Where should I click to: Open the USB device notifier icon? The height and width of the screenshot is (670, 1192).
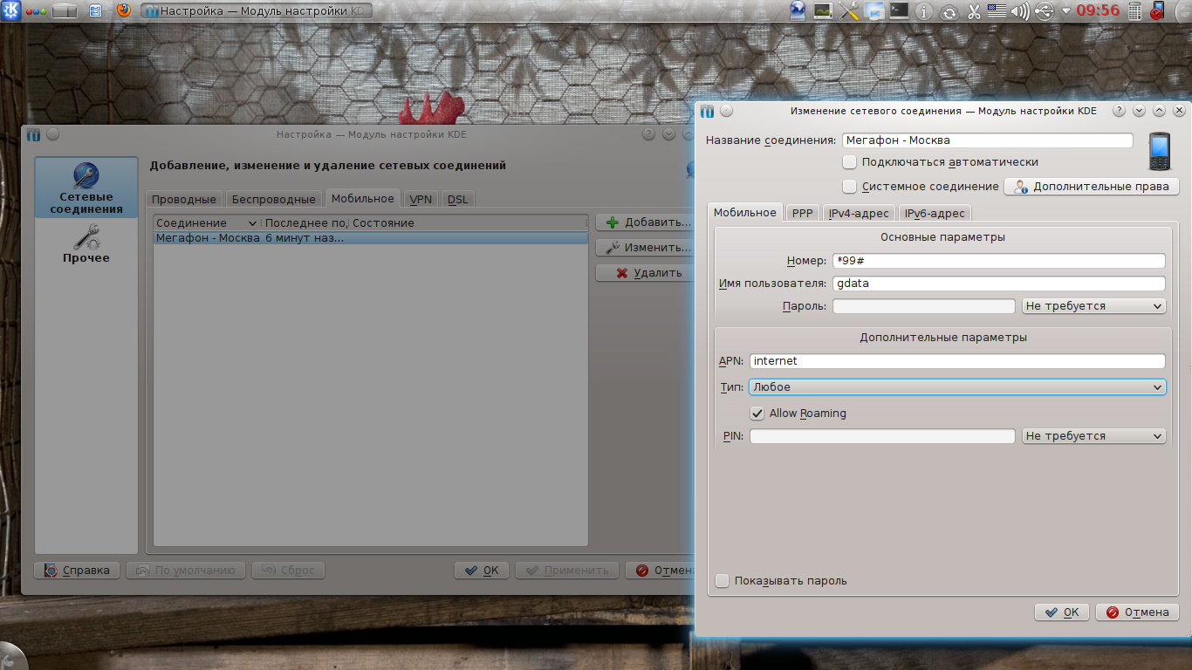[x=1045, y=12]
